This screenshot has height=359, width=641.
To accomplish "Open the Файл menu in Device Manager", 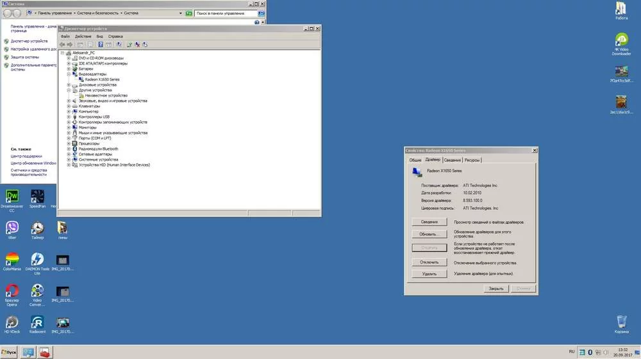I will pyautogui.click(x=65, y=36).
